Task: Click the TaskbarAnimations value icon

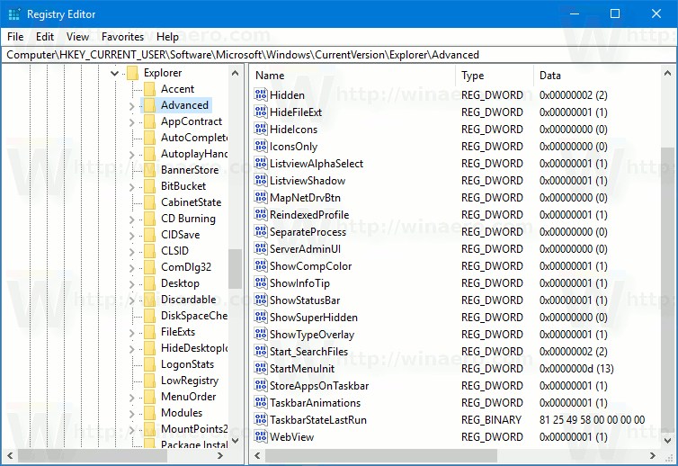Action: coord(261,402)
